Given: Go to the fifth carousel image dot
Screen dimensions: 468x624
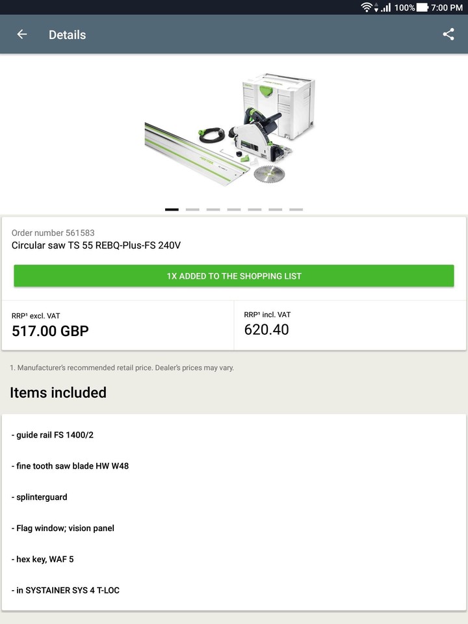Looking at the screenshot, I should (x=255, y=209).
